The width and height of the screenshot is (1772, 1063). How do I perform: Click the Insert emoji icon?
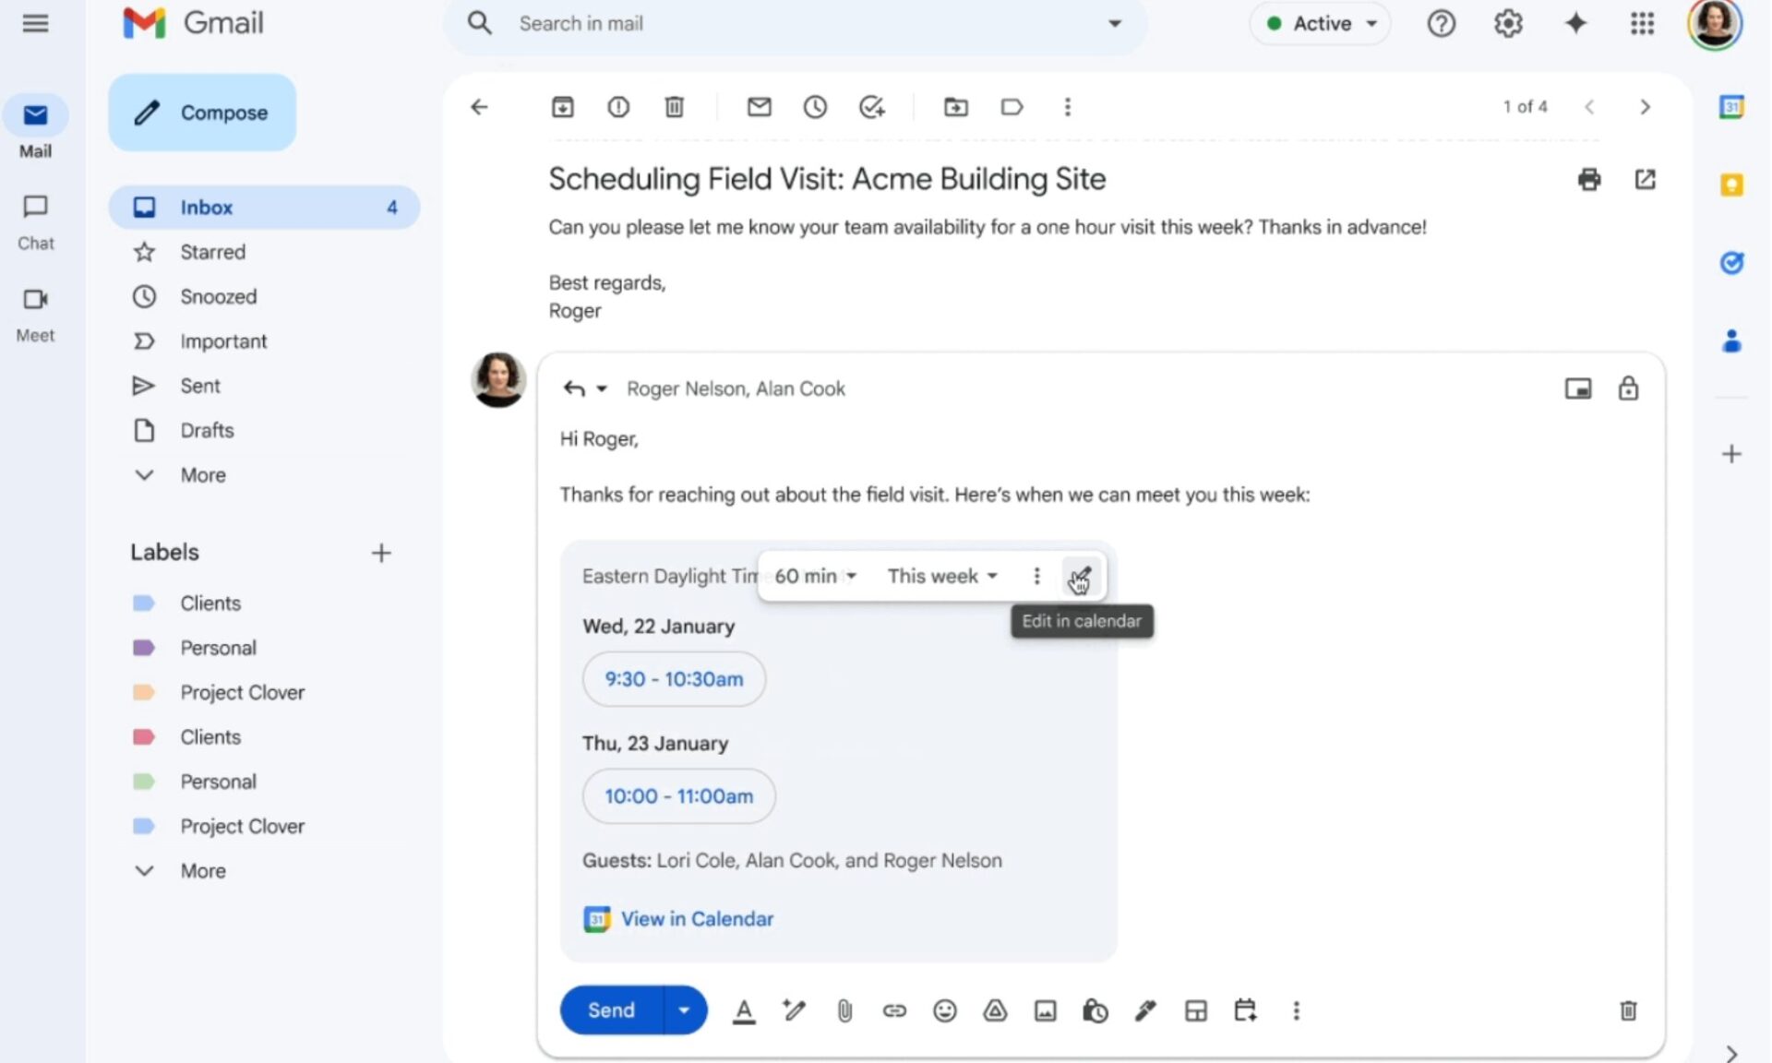[944, 1011]
